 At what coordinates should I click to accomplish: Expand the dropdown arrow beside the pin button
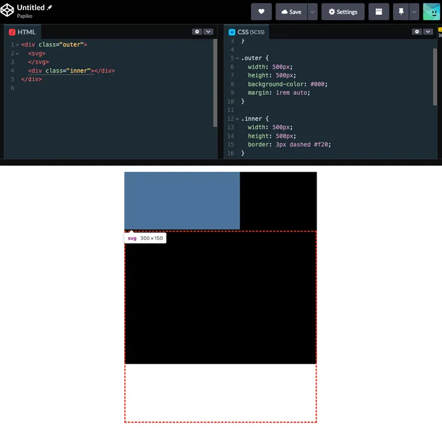(414, 12)
